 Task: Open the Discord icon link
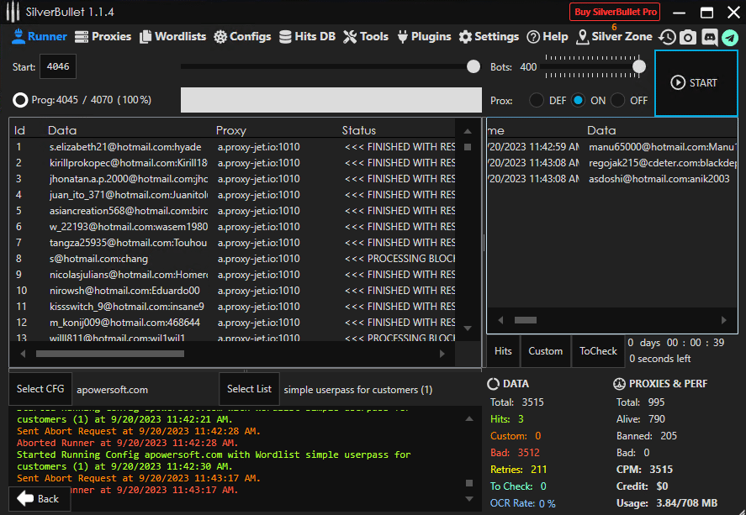pyautogui.click(x=709, y=37)
